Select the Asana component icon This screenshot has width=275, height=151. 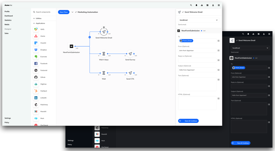pyautogui.click(x=36, y=36)
